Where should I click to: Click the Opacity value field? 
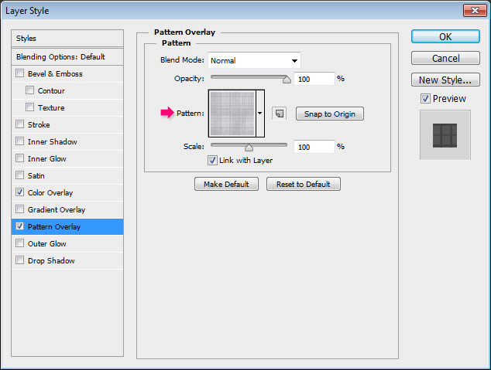pyautogui.click(x=314, y=79)
